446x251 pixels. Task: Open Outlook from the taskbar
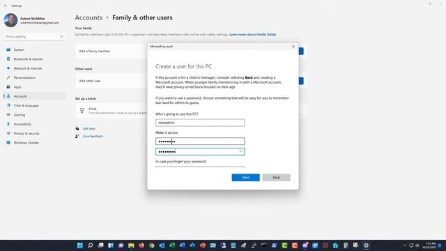tap(162, 245)
